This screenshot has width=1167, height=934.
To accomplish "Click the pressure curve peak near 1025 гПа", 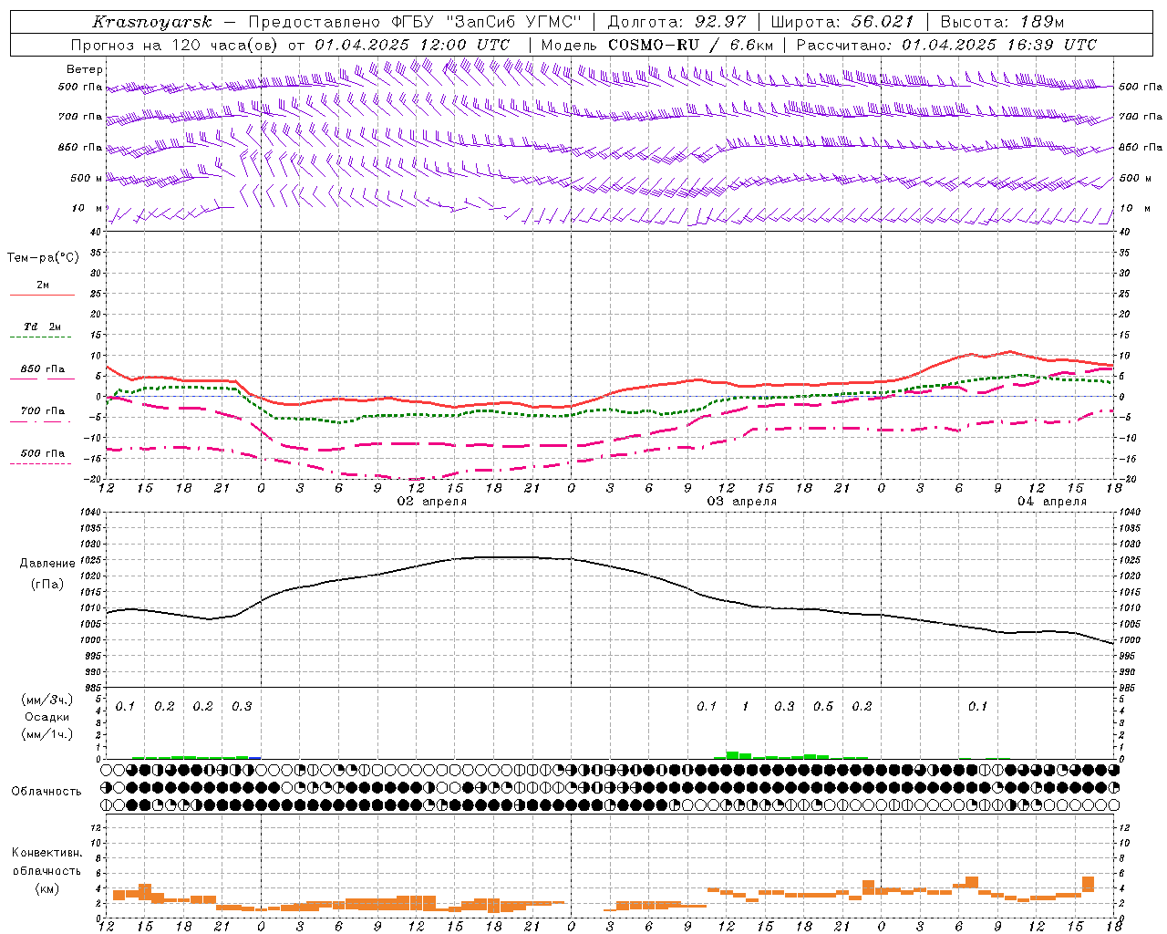I will point(506,557).
